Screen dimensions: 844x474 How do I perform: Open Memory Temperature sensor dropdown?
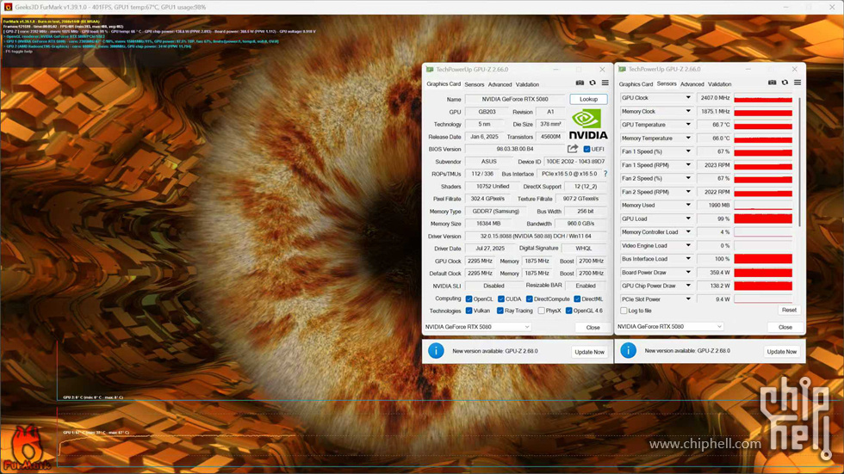(688, 139)
